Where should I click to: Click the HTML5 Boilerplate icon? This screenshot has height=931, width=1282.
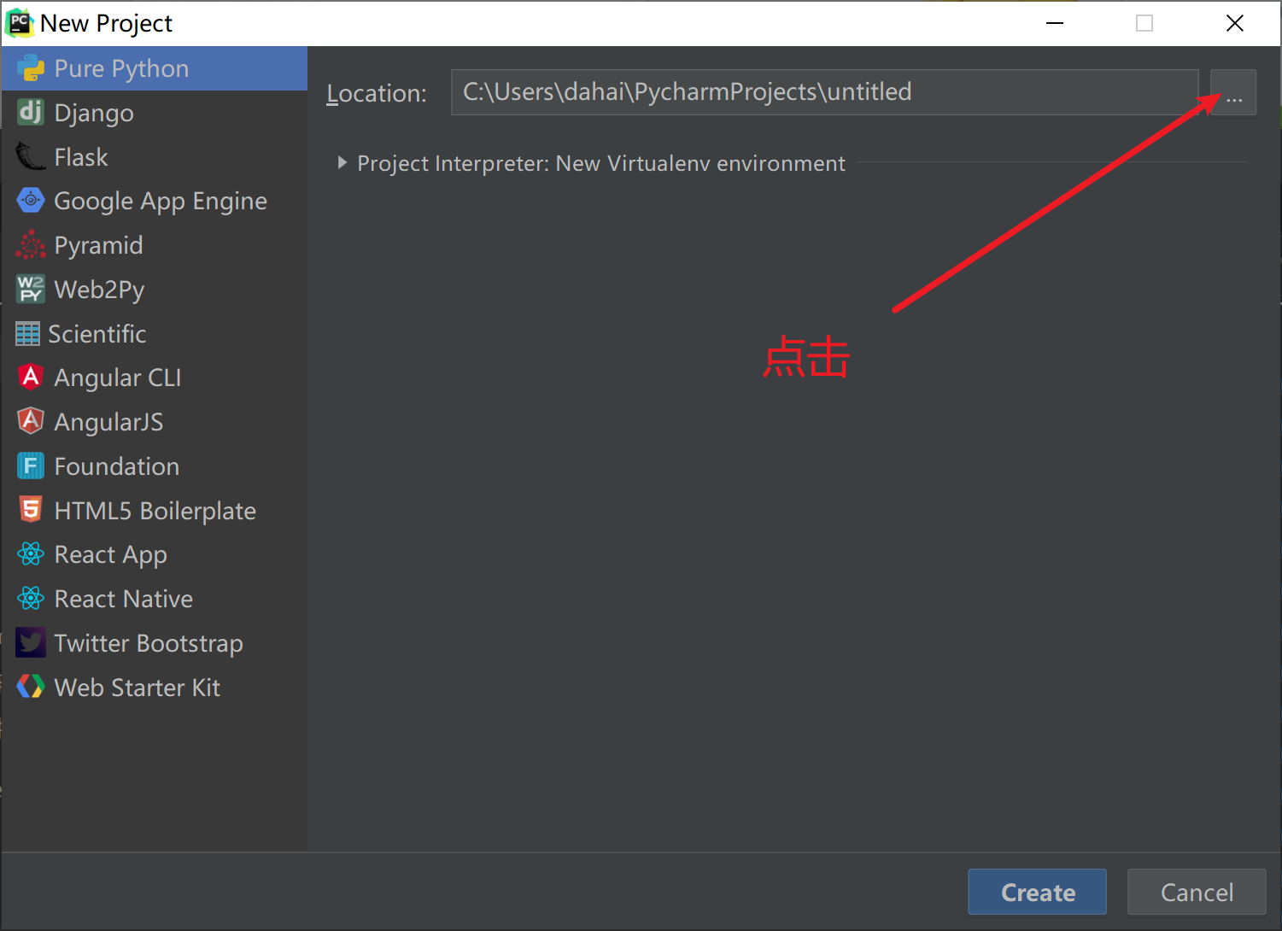(31, 510)
